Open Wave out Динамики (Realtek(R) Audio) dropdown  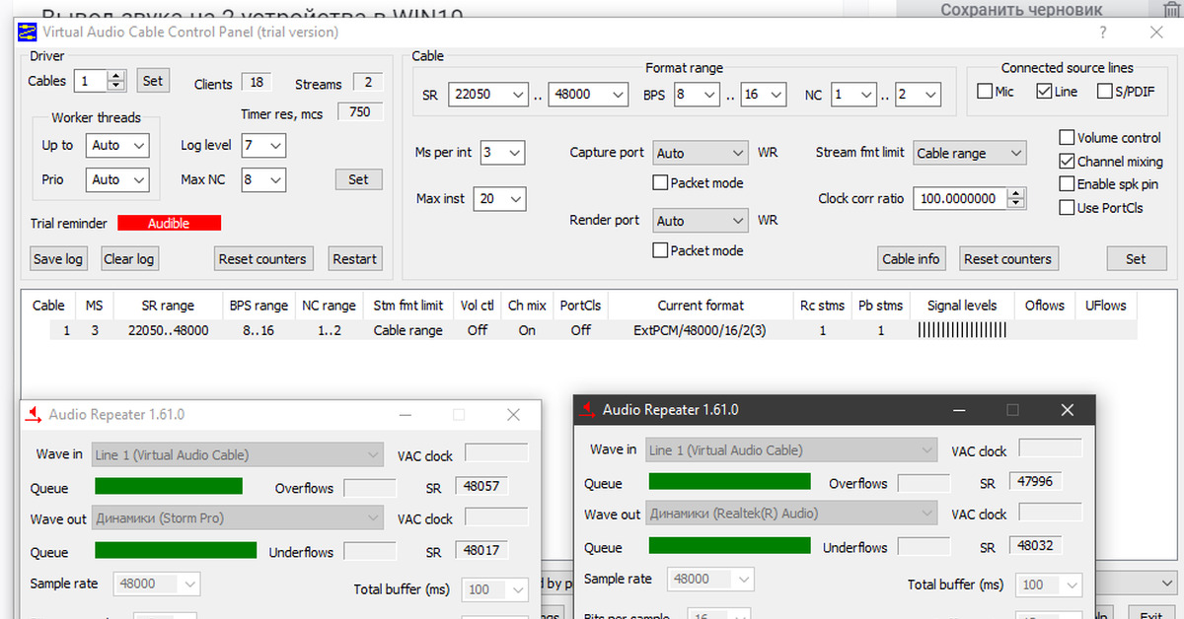[791, 514]
